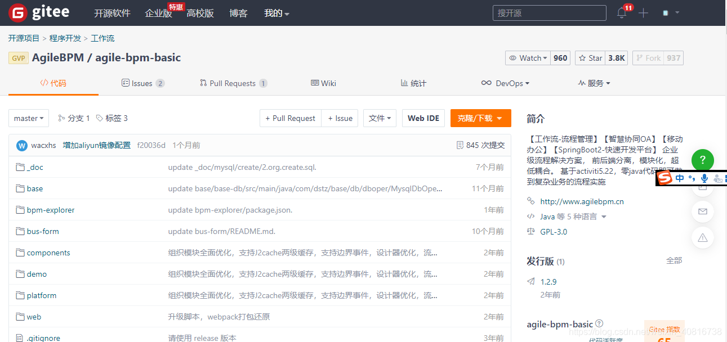Open the AgileBPM owner link
Image resolution: width=727 pixels, height=342 pixels.
(x=57, y=58)
